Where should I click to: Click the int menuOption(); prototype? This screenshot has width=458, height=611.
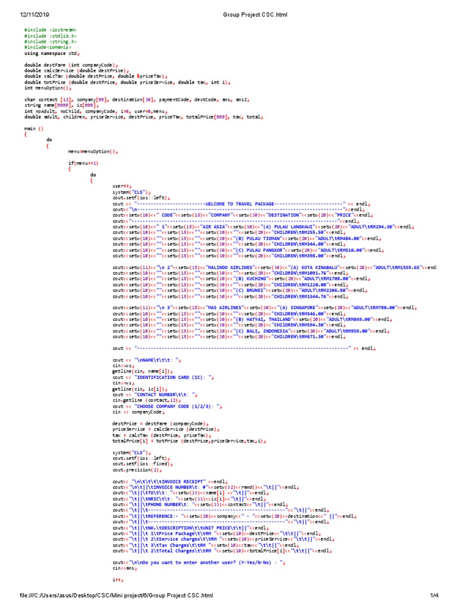coord(48,88)
